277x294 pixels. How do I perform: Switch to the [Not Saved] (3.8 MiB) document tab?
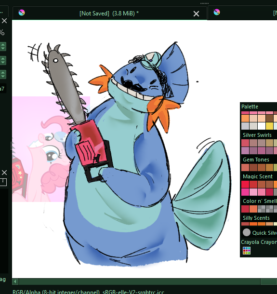[x=109, y=13]
